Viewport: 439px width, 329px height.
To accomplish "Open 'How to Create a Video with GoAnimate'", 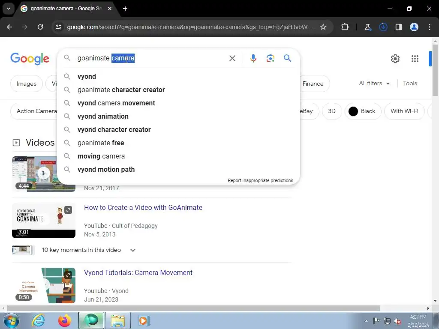I will [143, 208].
